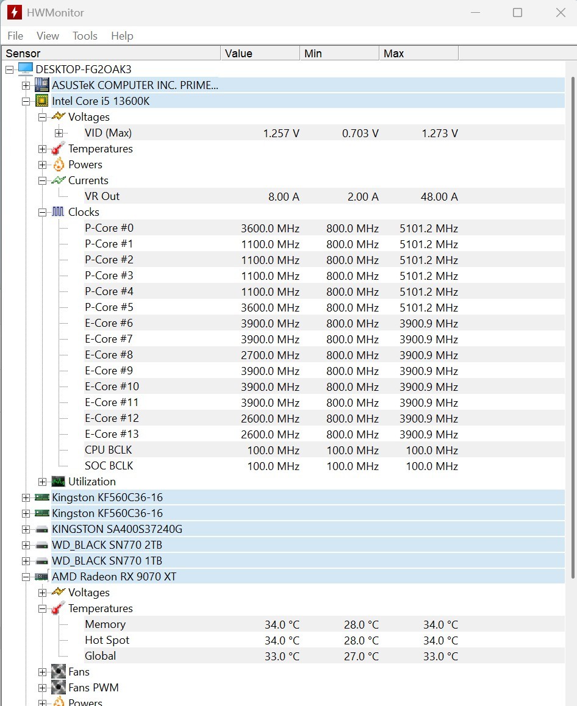Click the CPU Voltages lightning icon
Screen dimensions: 577x706
[59, 116]
